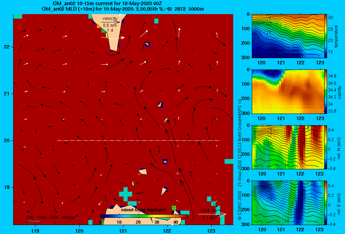Click longitude label "120" below the main map

tap(79, 231)
